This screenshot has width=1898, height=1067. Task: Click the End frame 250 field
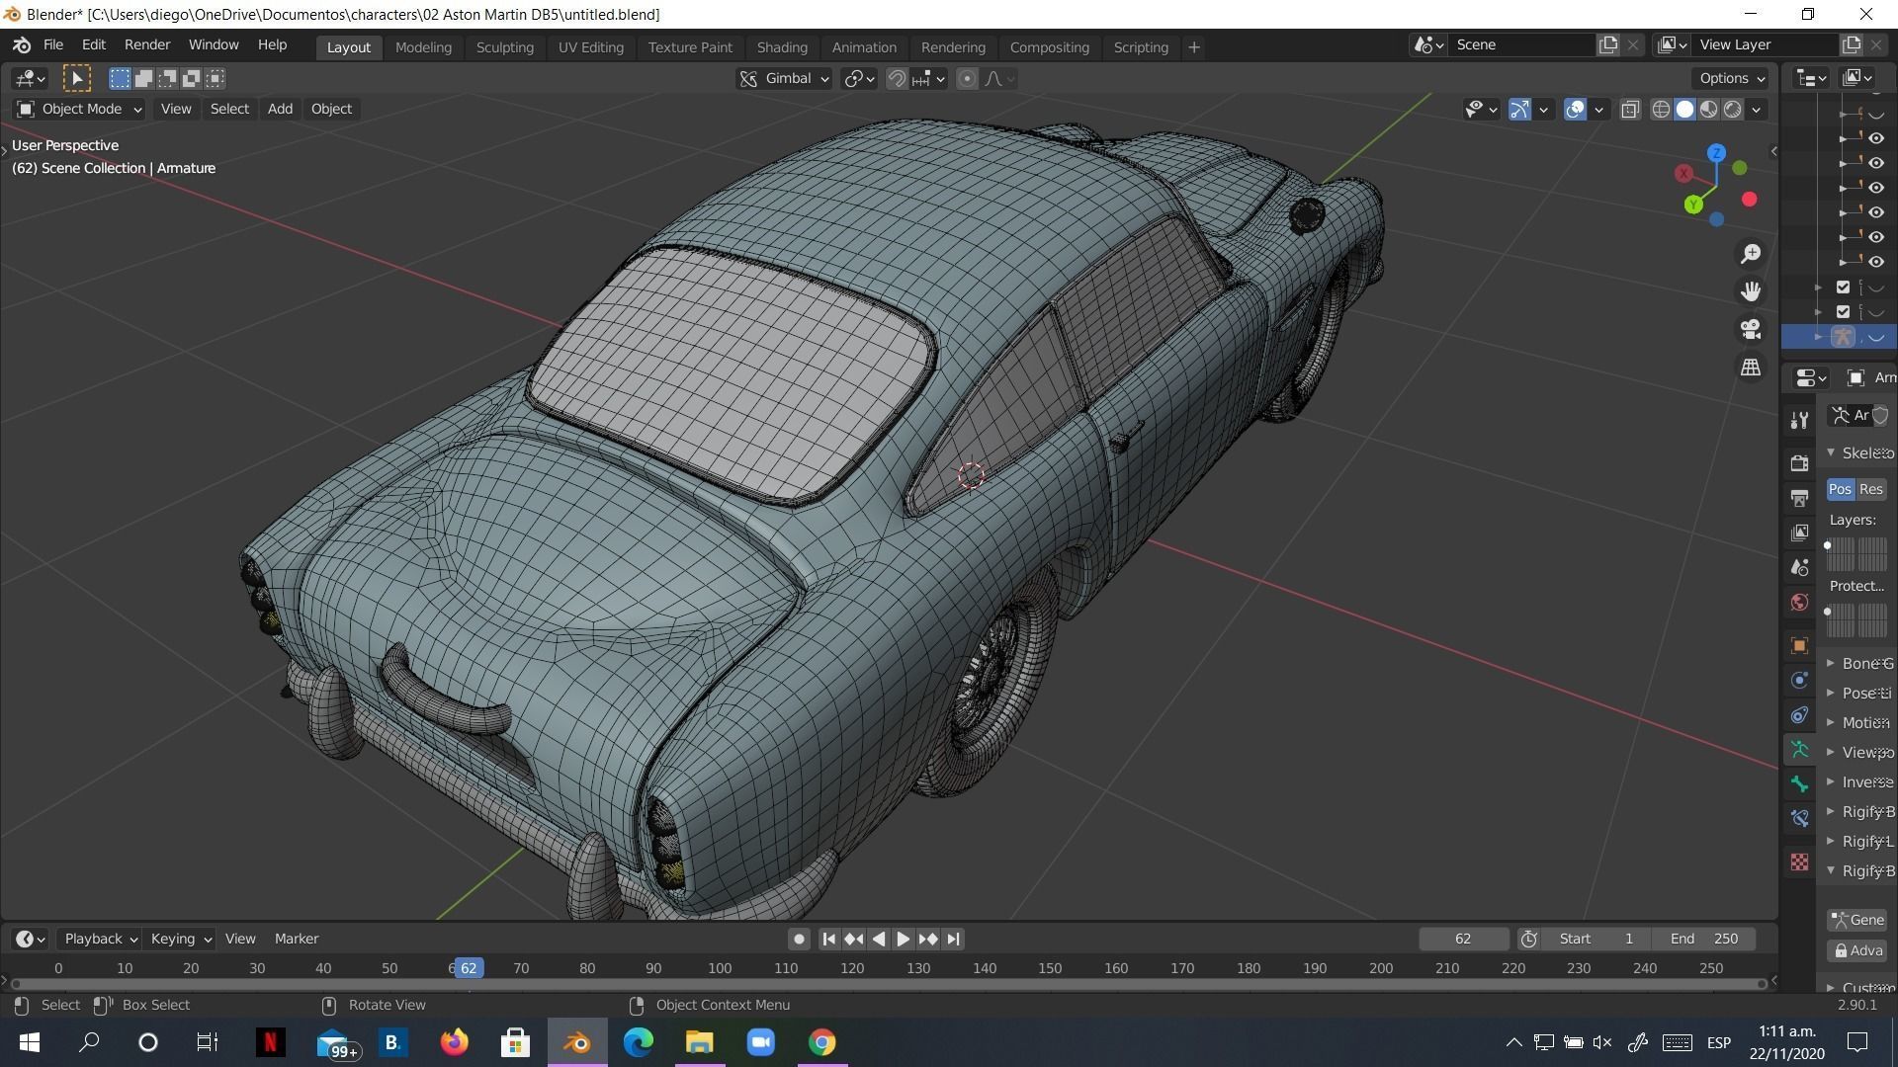pos(1704,940)
